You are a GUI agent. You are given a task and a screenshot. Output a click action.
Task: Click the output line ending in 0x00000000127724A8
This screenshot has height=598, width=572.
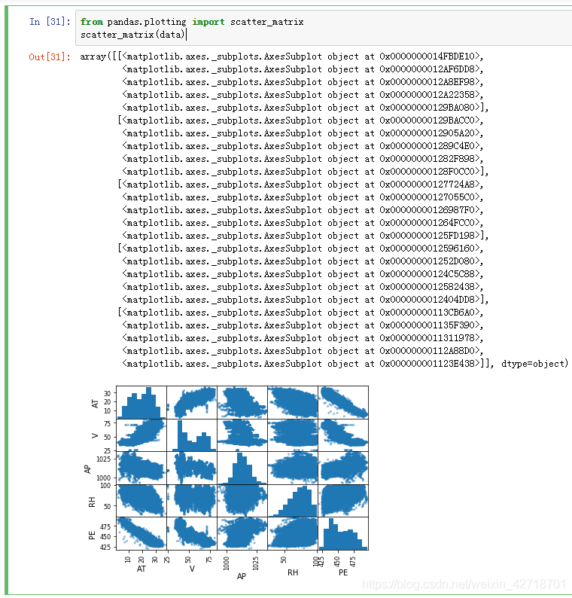tap(300, 185)
